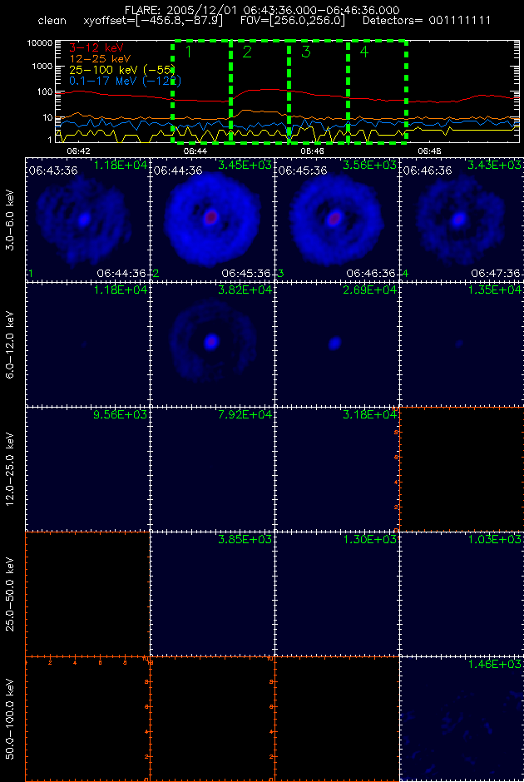Screen dimensions: 524x782
Task: Open the 3-6 keV image starting 06:44:36
Action: point(212,218)
